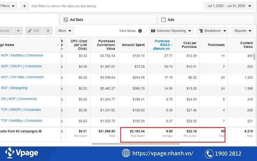Select the $22.16 per action total
The image size is (257, 161).
point(191,131)
